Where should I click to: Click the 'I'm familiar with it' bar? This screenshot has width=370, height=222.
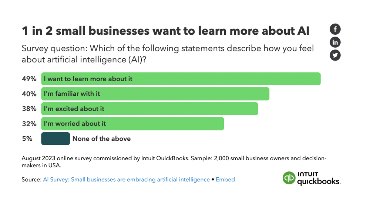[155, 94]
